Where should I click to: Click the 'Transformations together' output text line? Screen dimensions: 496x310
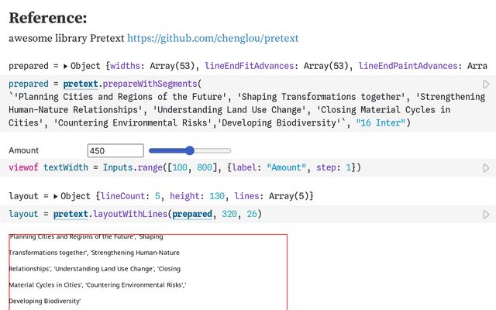[94, 253]
